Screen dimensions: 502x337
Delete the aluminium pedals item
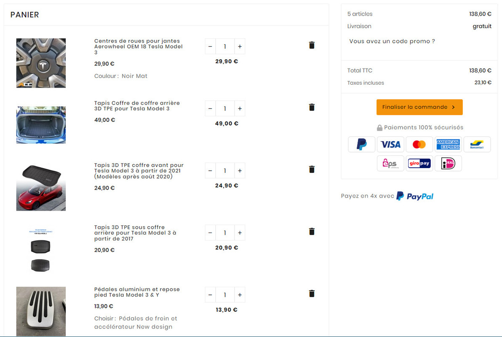coord(312,294)
